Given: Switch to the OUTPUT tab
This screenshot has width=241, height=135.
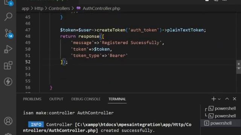Looking at the screenshot, I should click(x=56, y=99).
